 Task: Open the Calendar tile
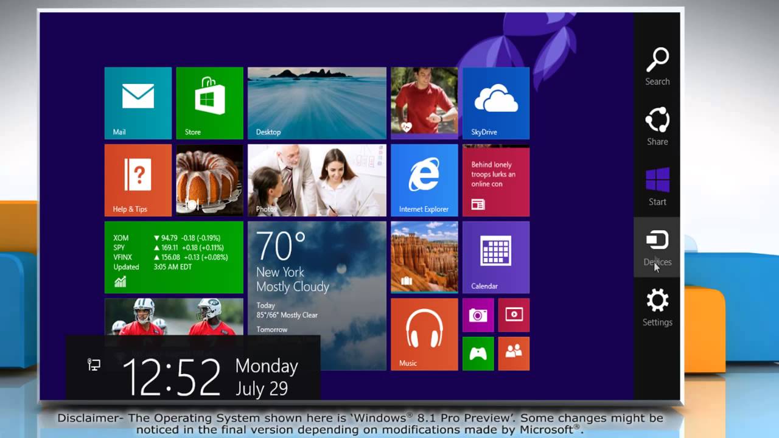(496, 257)
